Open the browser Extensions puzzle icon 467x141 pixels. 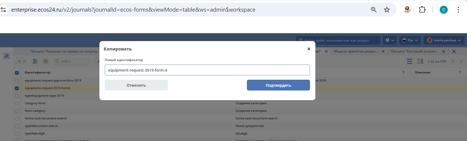[x=422, y=10]
